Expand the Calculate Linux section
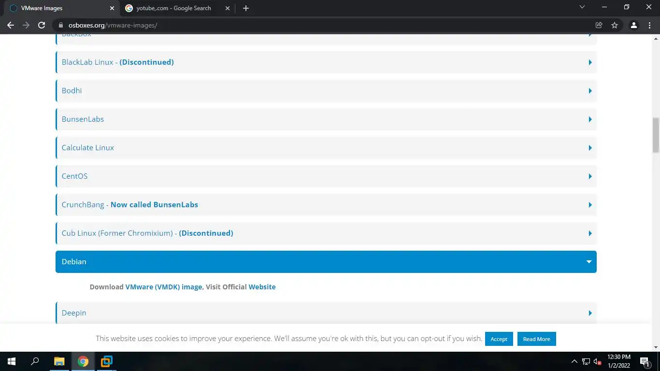Viewport: 660px width, 371px height. tap(326, 148)
